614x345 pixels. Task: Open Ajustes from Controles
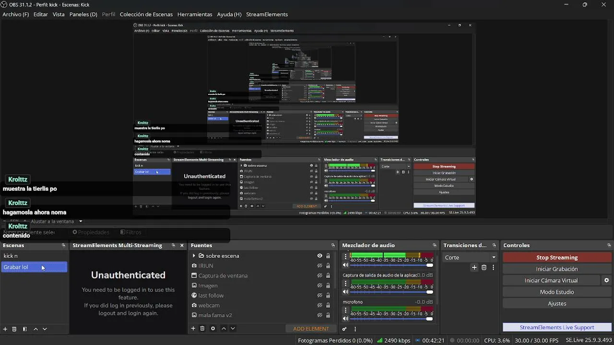coord(557,303)
